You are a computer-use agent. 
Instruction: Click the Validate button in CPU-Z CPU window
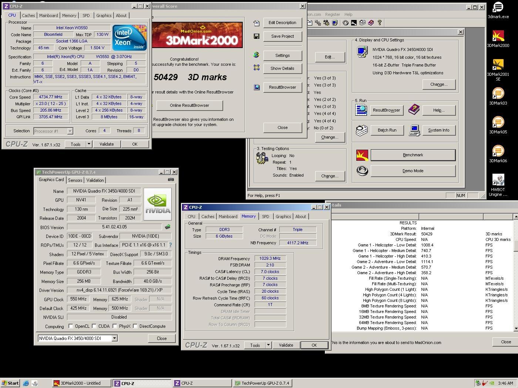pos(107,144)
